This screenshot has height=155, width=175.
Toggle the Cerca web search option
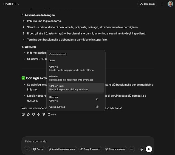[38, 149]
